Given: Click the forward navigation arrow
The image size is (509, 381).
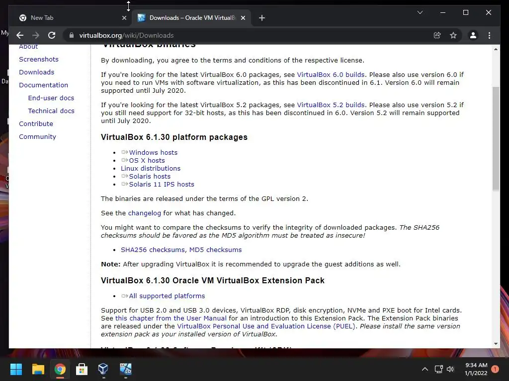Looking at the screenshot, I should pyautogui.click(x=36, y=35).
